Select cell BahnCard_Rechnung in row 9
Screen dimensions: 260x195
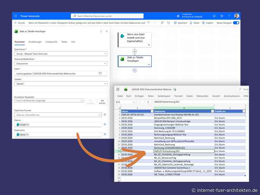tap(184, 138)
